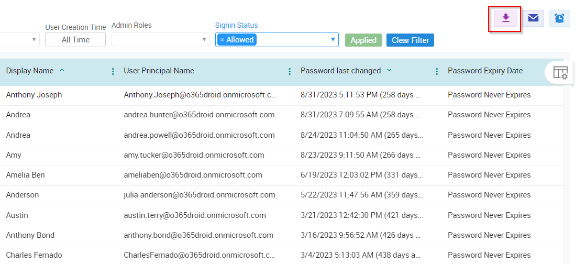The image size is (575, 264).
Task: Click ameliaben@o365droid.onmicrosoft.com cell
Action: tap(193, 175)
